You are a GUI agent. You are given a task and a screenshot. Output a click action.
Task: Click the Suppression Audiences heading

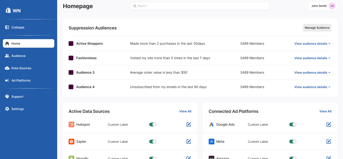pos(93,28)
